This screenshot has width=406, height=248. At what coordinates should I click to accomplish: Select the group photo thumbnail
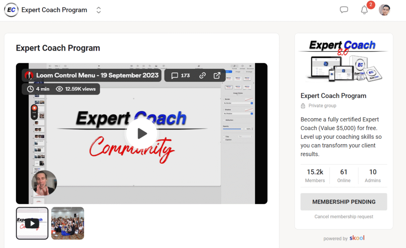pyautogui.click(x=67, y=223)
